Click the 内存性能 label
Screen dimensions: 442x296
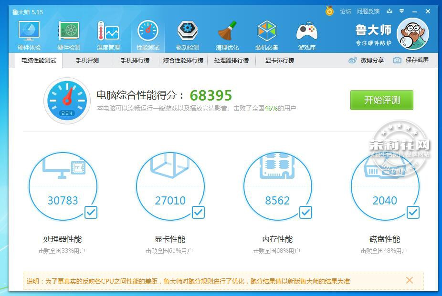[277, 239]
